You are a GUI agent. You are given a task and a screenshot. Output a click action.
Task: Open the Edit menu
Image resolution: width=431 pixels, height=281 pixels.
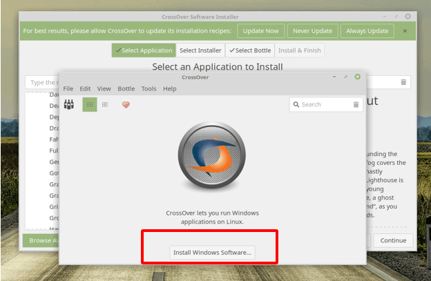pyautogui.click(x=85, y=89)
